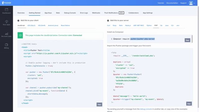Click the user avatar icon
This screenshot has width=199, height=112.
tap(191, 3)
